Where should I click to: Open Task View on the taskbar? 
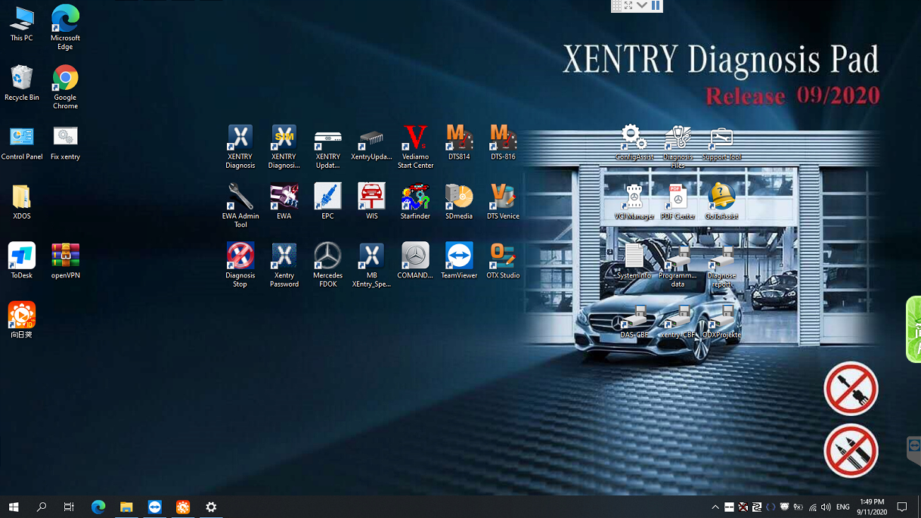[x=69, y=507]
